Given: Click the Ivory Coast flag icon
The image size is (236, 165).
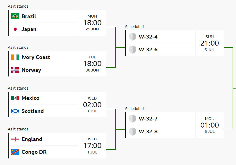Looking at the screenshot, I should [x=15, y=57].
